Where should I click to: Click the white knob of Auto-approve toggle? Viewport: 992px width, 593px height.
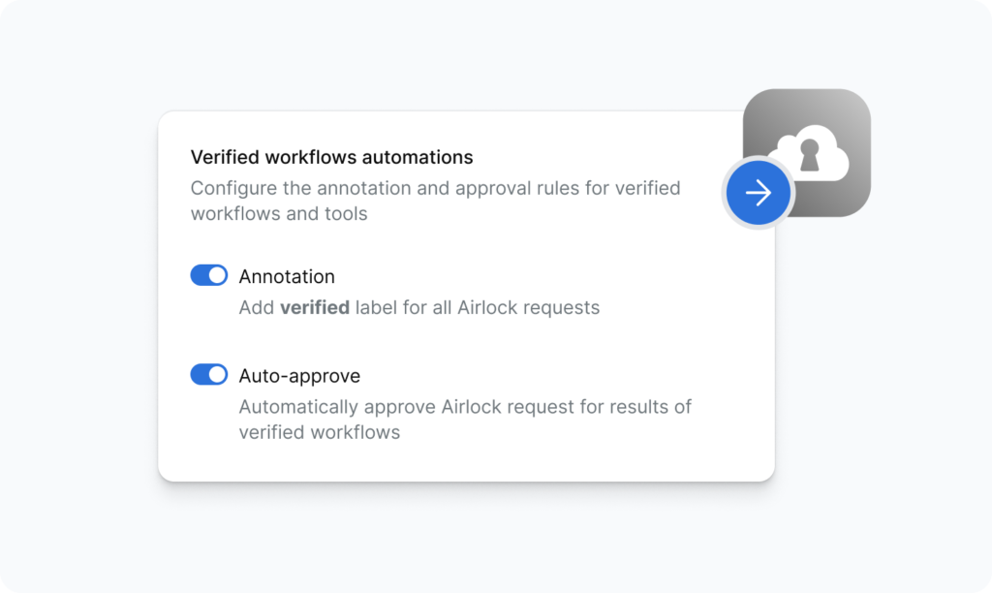(217, 375)
